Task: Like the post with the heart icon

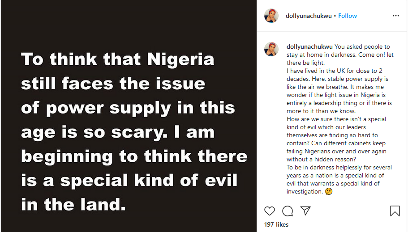Action: [270, 211]
